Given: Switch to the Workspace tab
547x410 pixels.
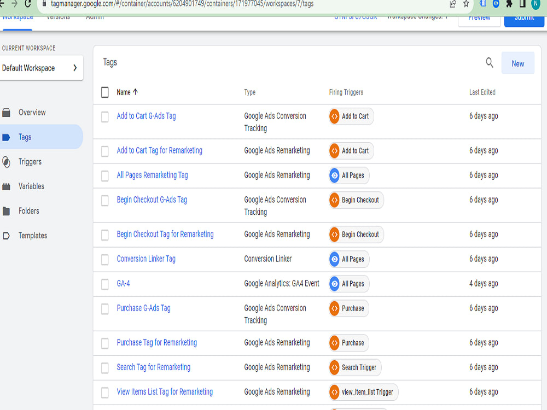Looking at the screenshot, I should (x=18, y=17).
